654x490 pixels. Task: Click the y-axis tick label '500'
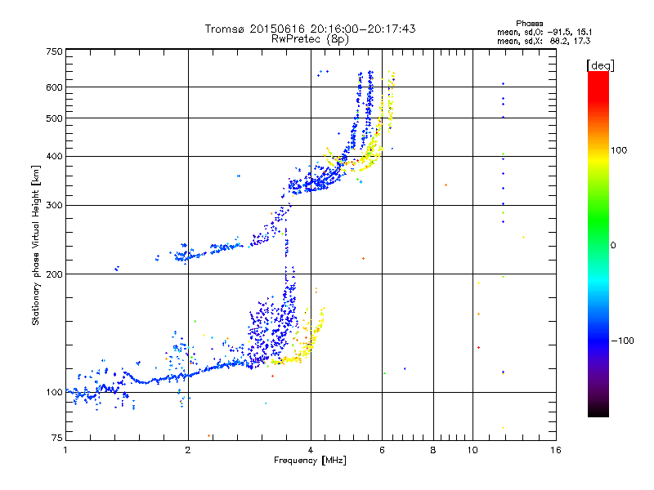tap(54, 118)
